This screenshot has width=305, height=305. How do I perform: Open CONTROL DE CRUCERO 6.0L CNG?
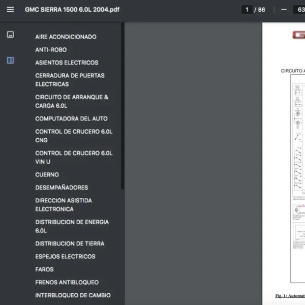tap(74, 136)
